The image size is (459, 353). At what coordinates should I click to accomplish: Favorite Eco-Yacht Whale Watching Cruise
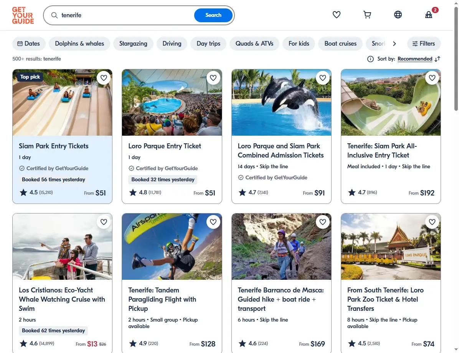pyautogui.click(x=104, y=222)
